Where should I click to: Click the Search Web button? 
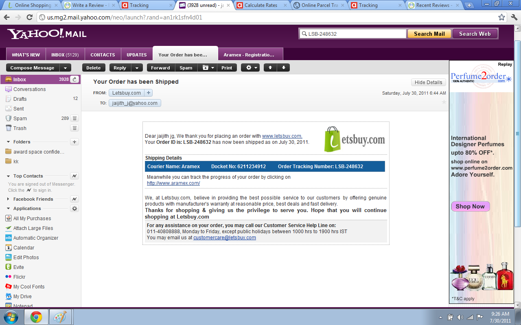475,34
